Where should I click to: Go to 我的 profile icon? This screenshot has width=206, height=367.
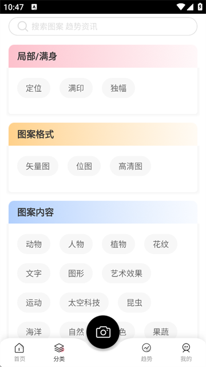[186, 348]
